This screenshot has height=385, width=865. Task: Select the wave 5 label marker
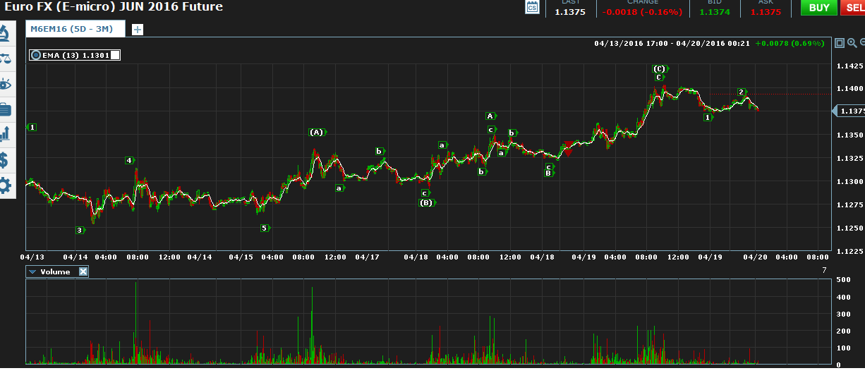point(264,228)
